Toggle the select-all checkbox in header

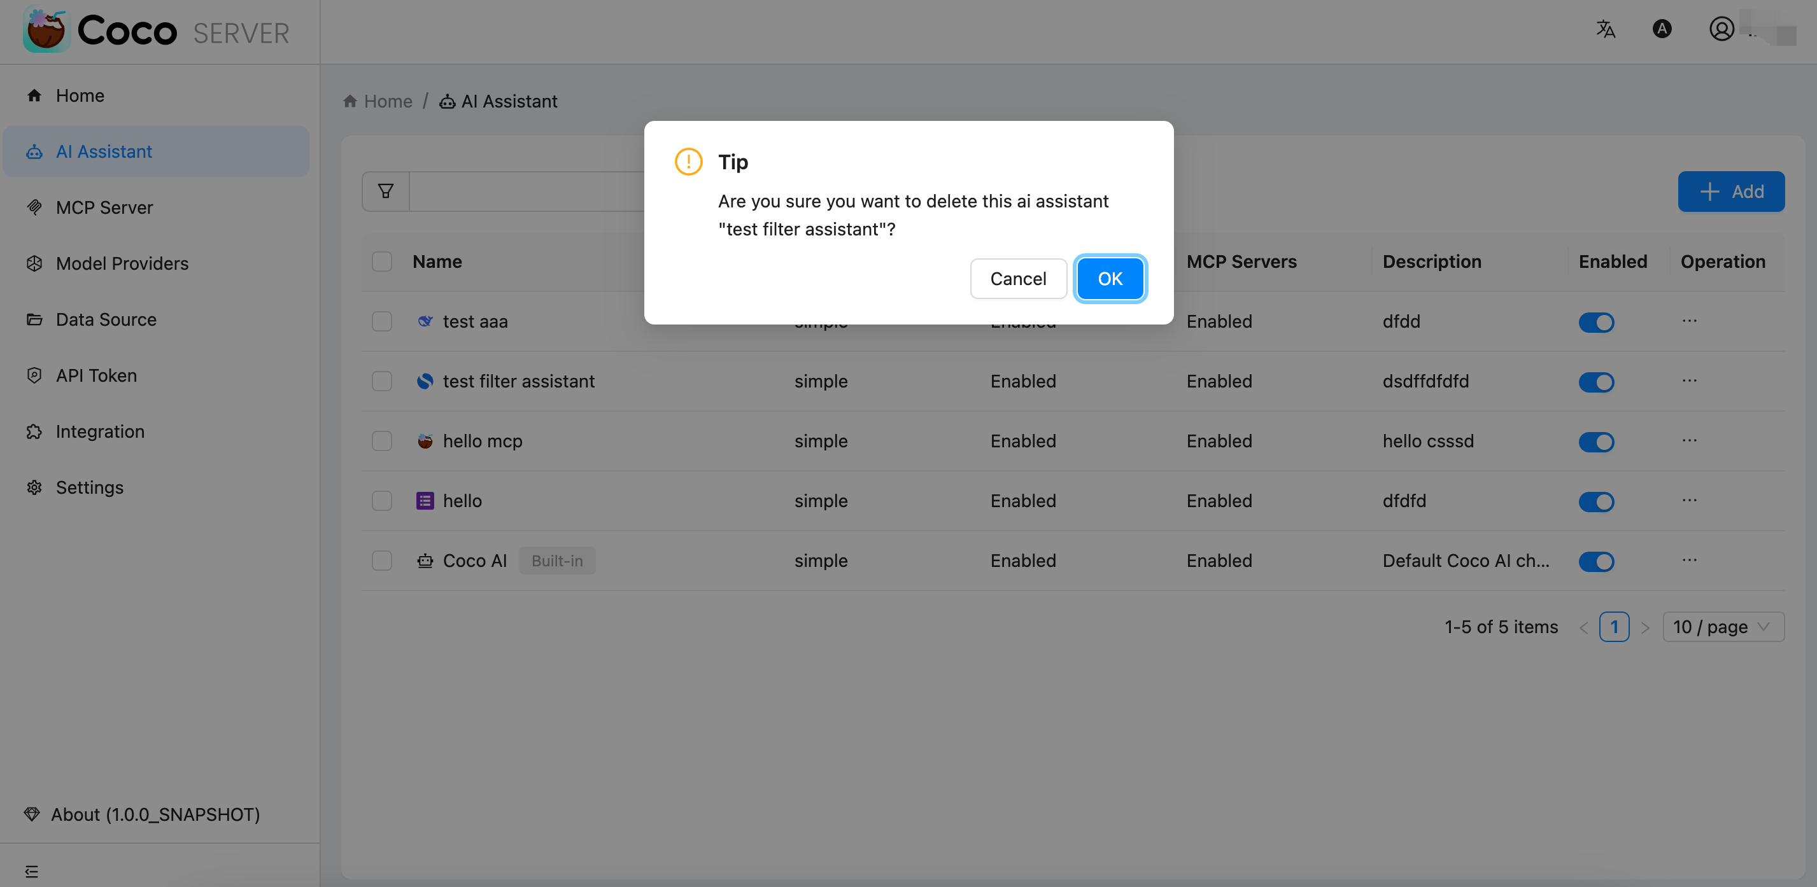(381, 262)
